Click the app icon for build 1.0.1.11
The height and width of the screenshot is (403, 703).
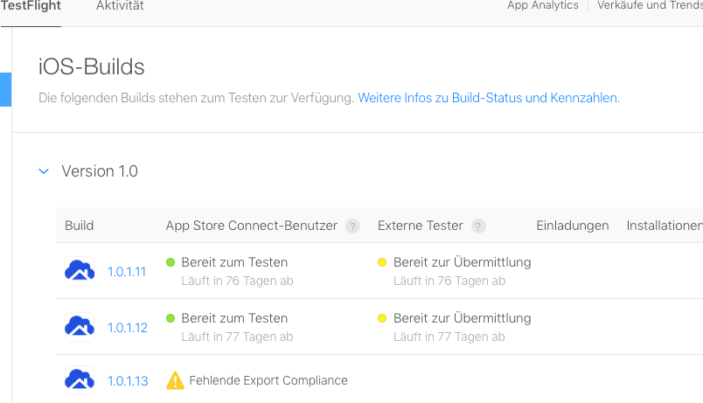(x=80, y=271)
